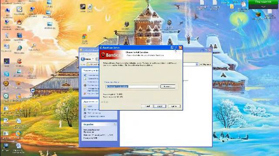Expand the green protection widget chevron
The image size is (279, 156).
(263, 6)
